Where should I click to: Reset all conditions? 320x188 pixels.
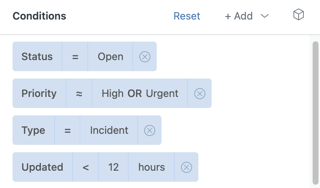[187, 16]
